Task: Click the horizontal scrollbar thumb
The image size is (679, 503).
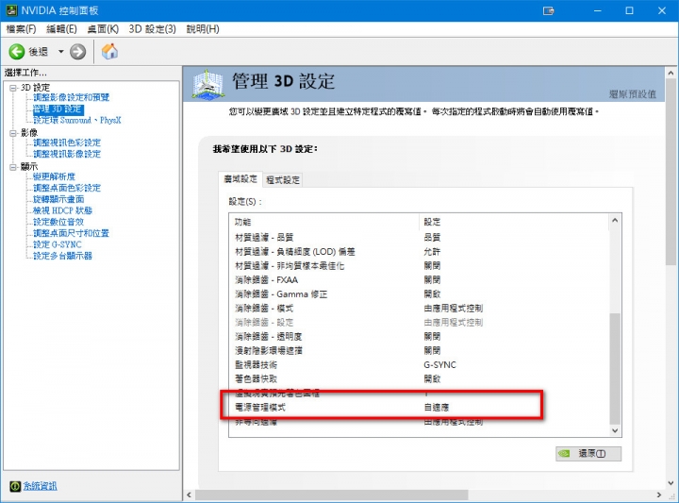Action: pos(331,495)
